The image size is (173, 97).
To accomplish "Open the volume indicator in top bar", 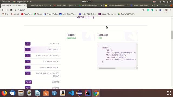I will pyautogui.click(x=164, y=2).
